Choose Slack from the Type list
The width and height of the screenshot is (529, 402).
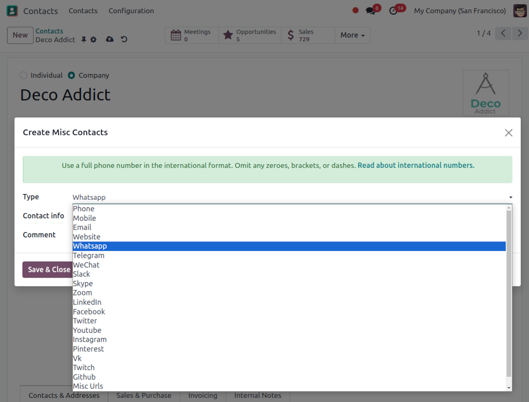[289, 274]
